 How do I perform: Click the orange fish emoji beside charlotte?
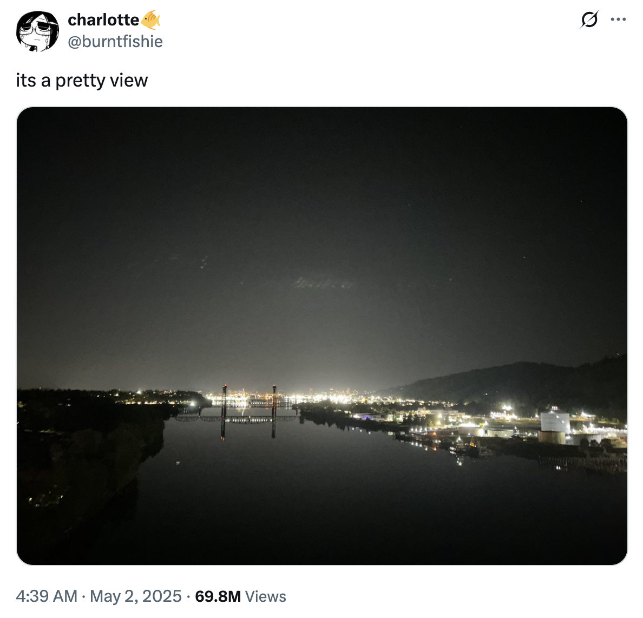[x=150, y=19]
